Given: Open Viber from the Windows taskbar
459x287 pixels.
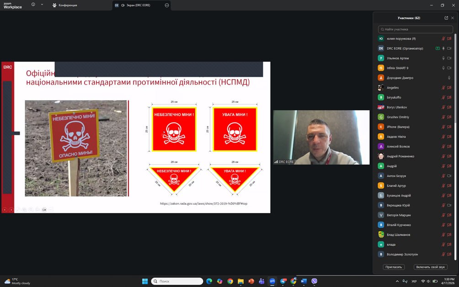Looking at the screenshot, I should coord(315,282).
